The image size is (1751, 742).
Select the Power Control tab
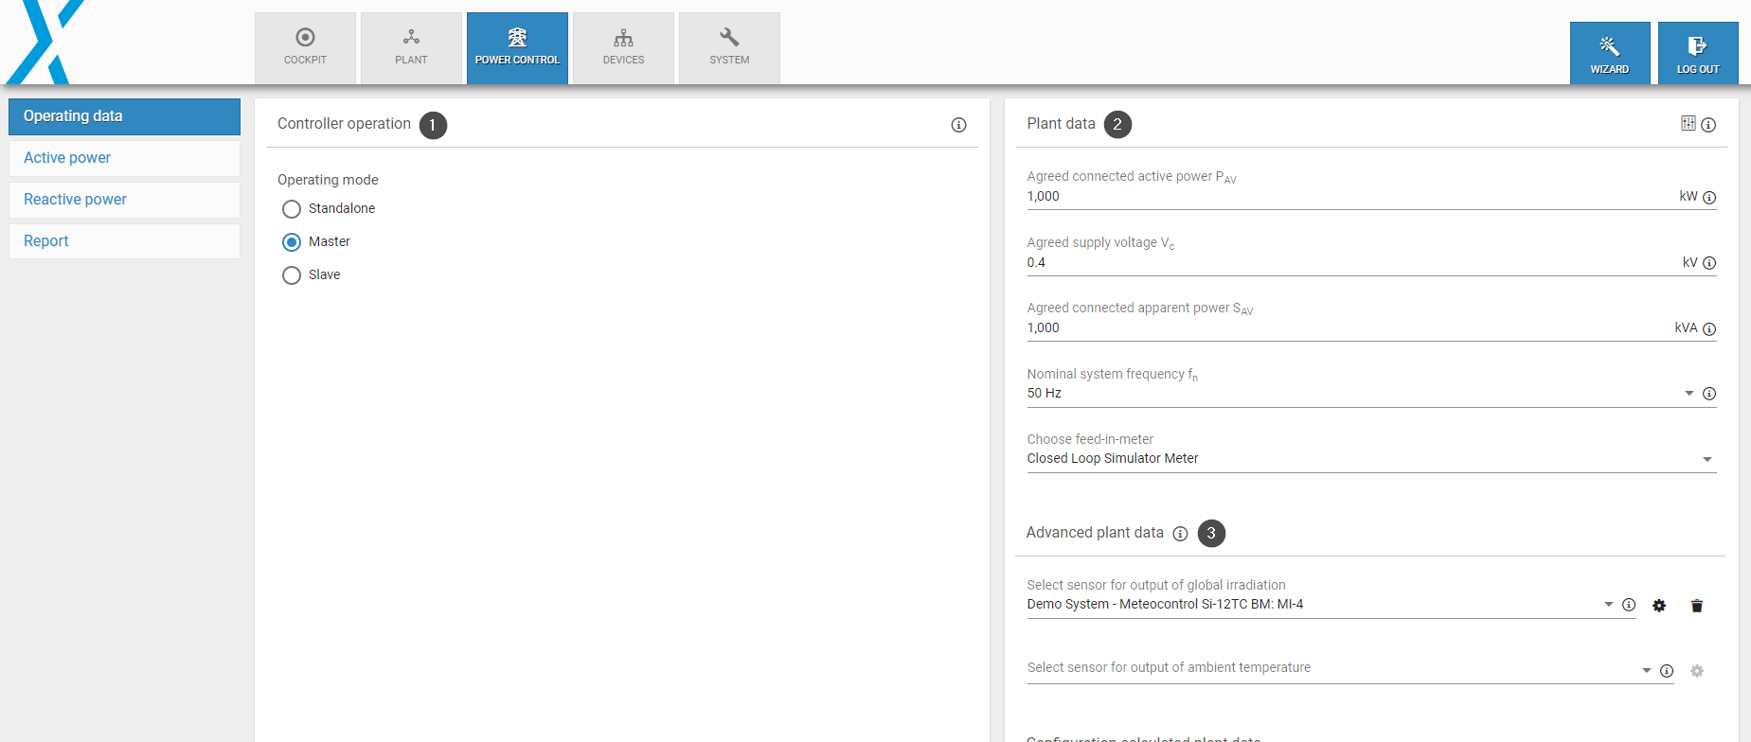517,48
